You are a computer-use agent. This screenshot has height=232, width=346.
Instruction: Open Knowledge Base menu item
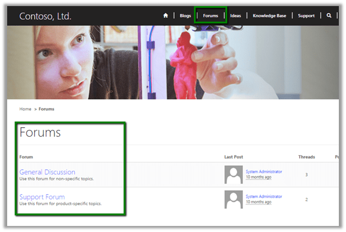[269, 15]
